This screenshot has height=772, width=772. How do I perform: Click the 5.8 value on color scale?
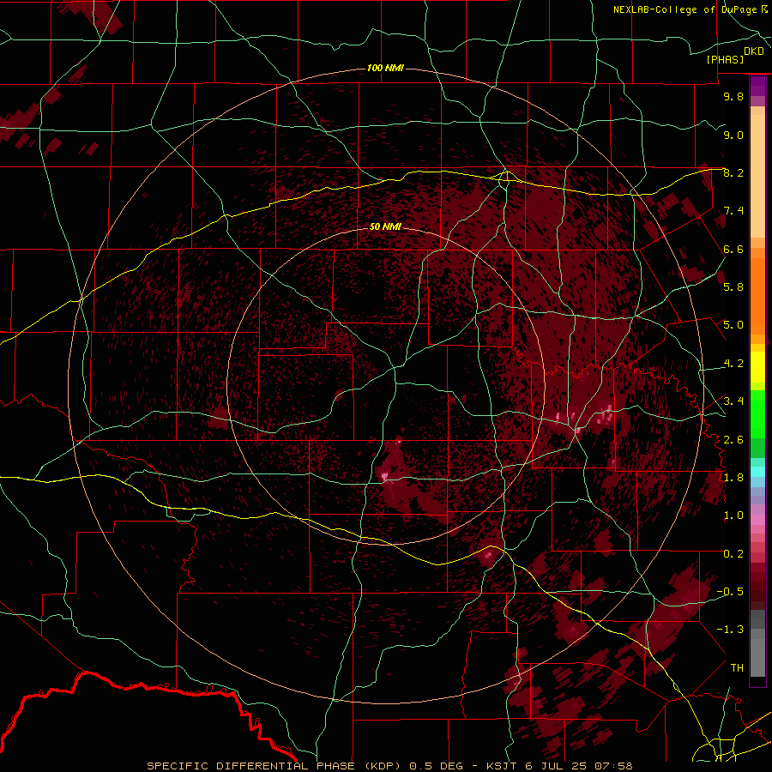point(733,287)
